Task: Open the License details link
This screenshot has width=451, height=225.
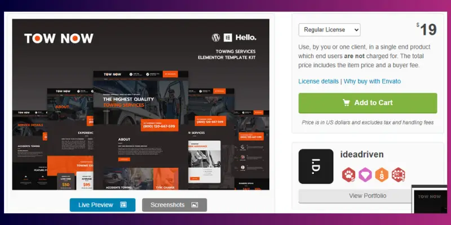Action: point(318,81)
